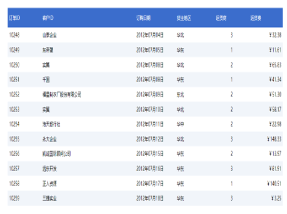Viewport: 287px width, 214px height.
Task: Select freight cell ¥140.51
Action: 274,183
